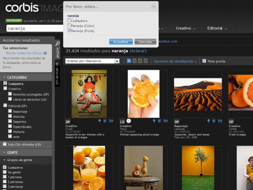Add Housewife in kitchen image to lightbox

click(x=99, y=121)
